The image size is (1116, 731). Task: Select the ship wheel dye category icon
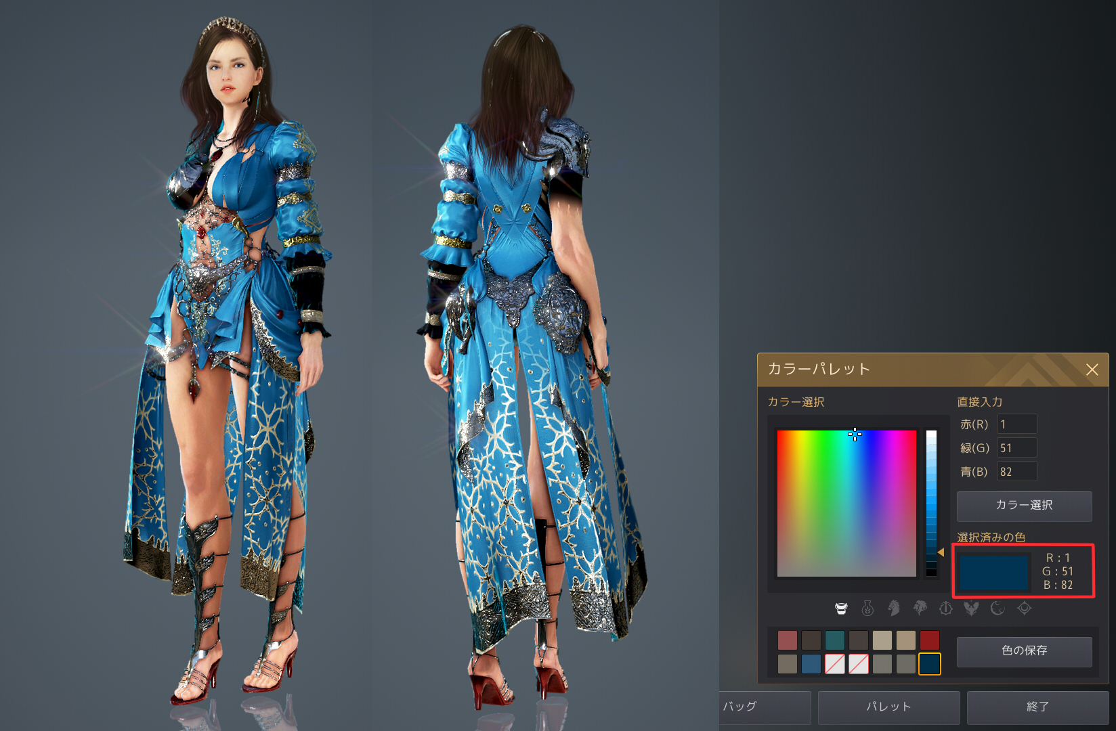click(946, 608)
